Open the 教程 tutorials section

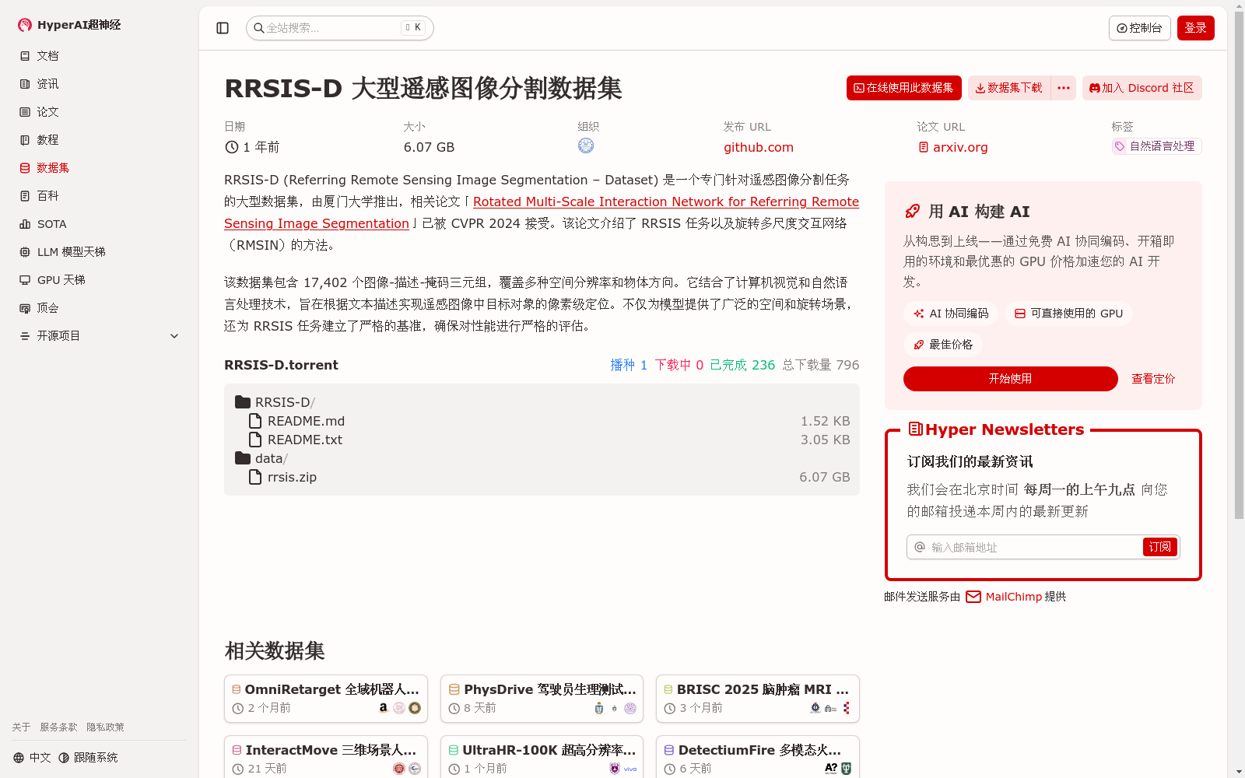(x=46, y=139)
